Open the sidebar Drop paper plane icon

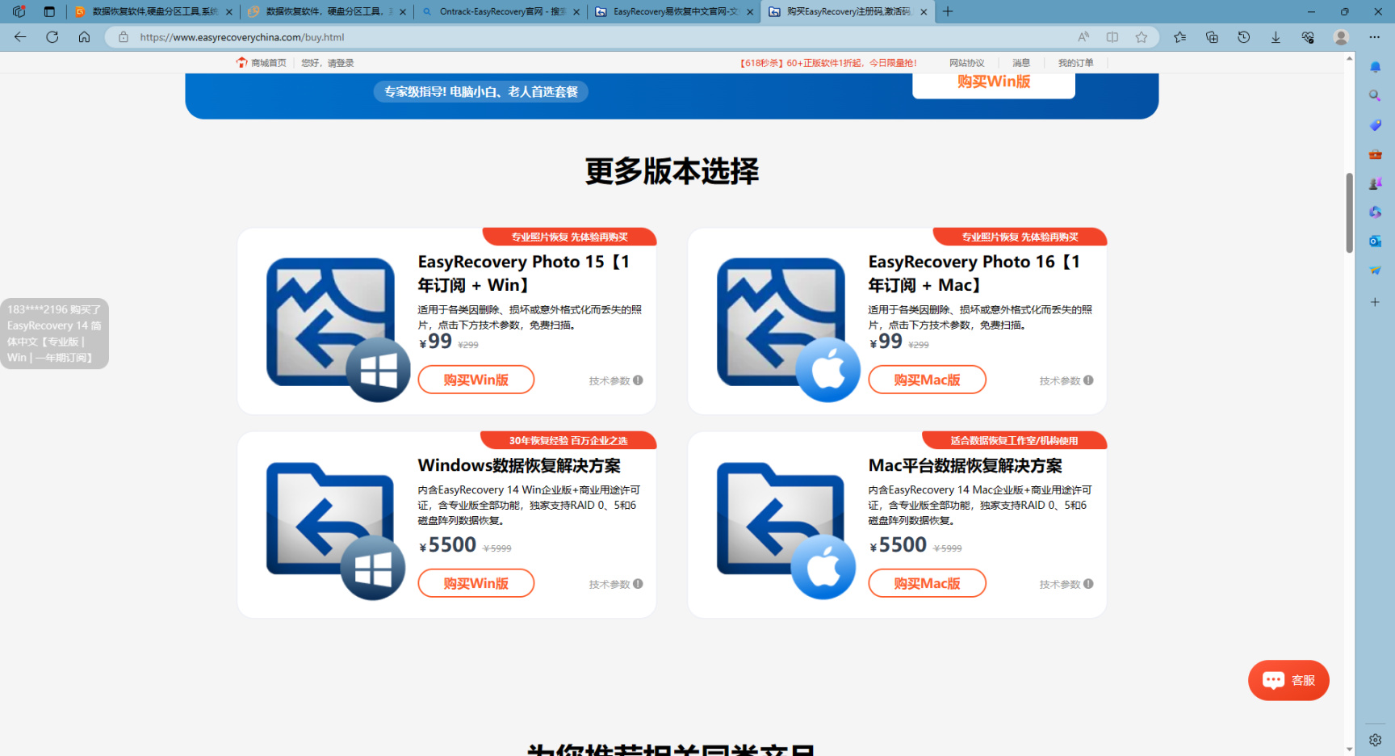click(x=1376, y=271)
